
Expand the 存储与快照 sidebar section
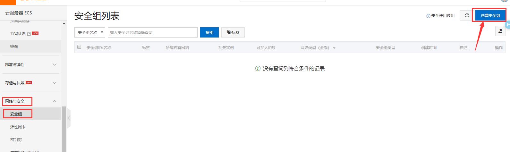click(30, 83)
